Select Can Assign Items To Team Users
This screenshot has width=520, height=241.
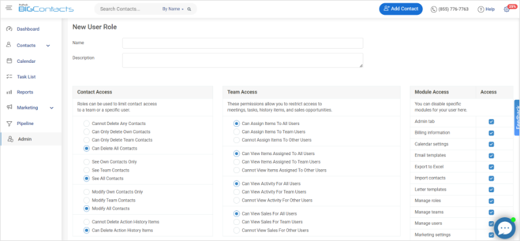point(236,132)
